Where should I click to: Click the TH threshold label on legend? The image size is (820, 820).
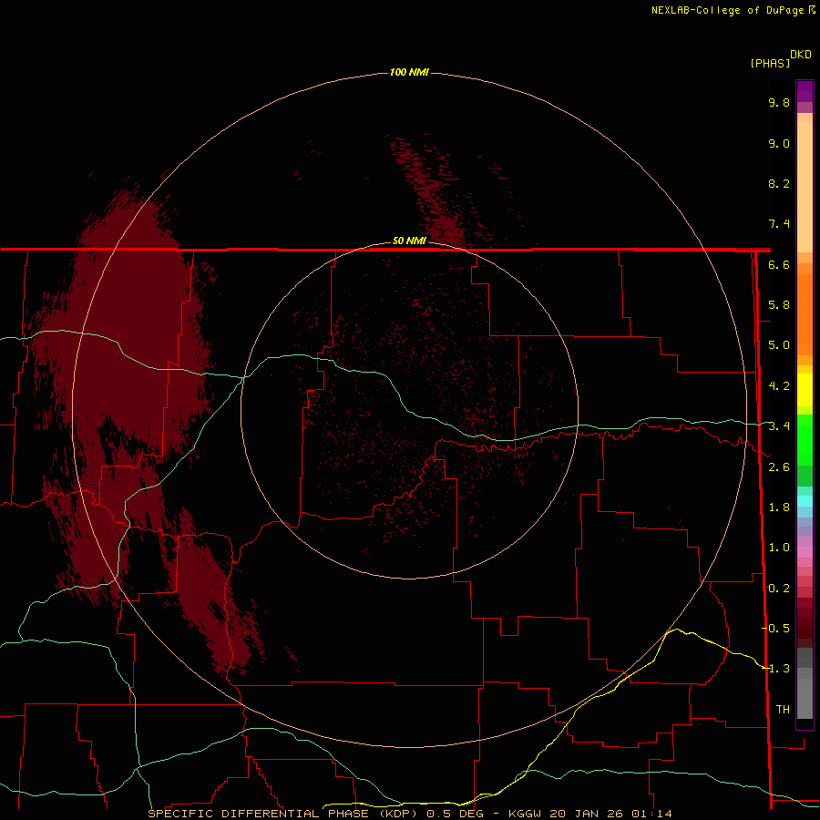783,709
